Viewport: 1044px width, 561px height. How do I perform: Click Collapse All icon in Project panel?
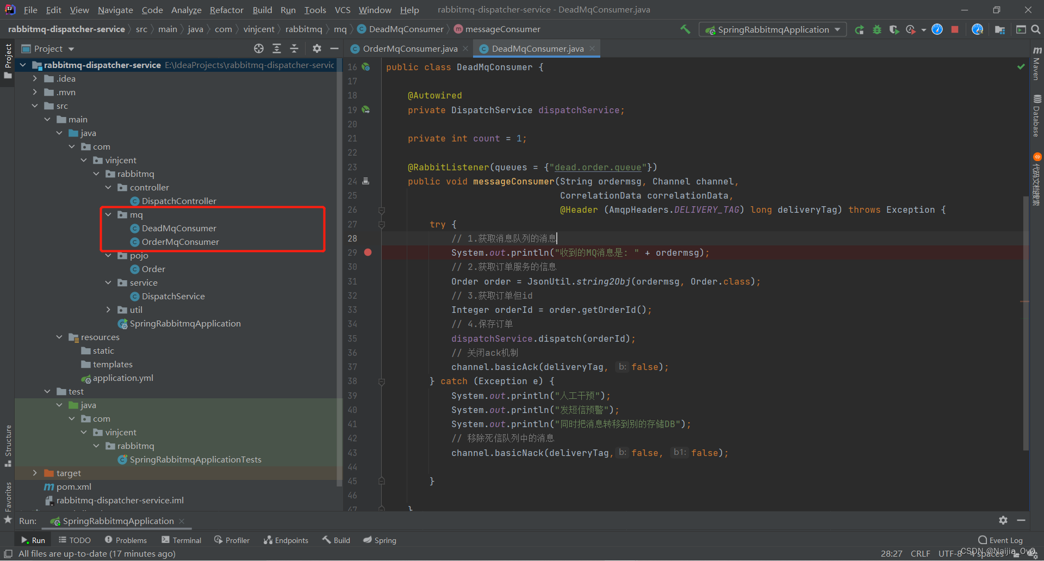(x=294, y=48)
